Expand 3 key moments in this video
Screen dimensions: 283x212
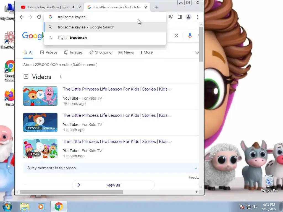tap(111, 168)
